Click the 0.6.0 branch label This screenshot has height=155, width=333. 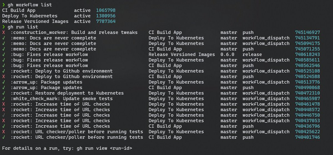pyautogui.click(x=227, y=55)
